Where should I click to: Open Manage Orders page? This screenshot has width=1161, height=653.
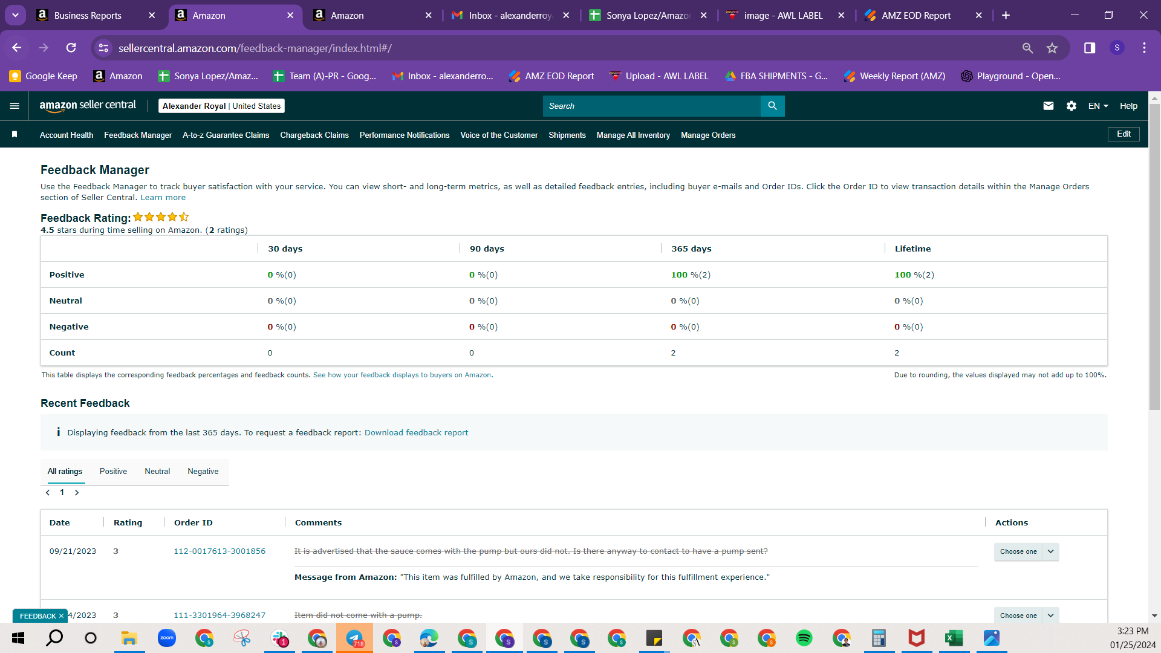(708, 135)
